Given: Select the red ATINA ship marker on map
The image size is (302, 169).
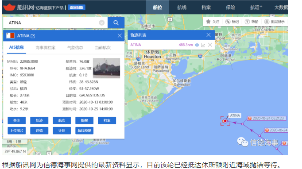Looking at the screenshot, I should click(225, 121).
